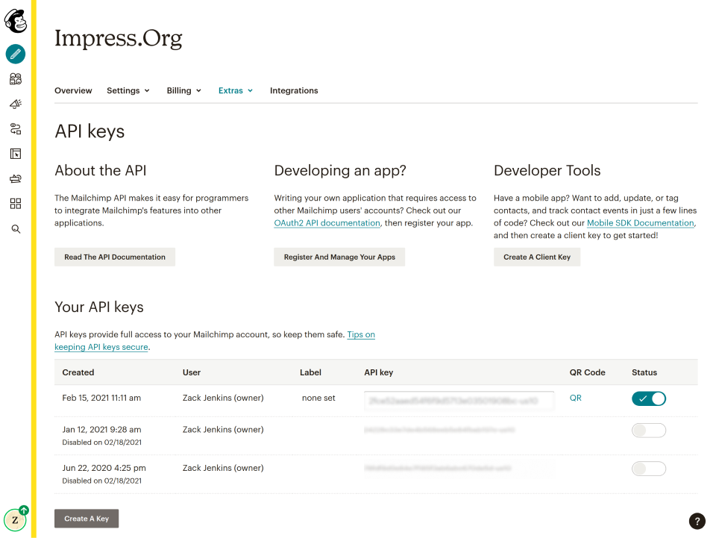Image resolution: width=716 pixels, height=538 pixels.
Task: Enable the Jan 12, 2021 API key toggle
Action: click(x=648, y=431)
